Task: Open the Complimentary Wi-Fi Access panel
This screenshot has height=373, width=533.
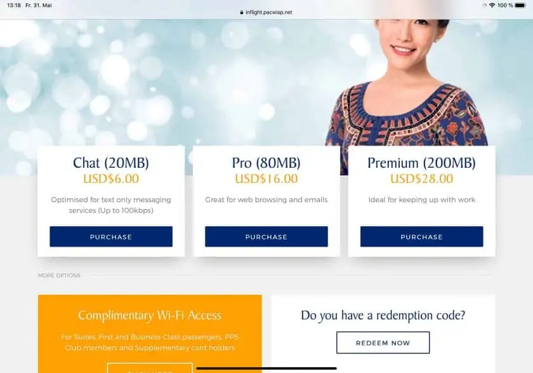Action: [x=150, y=334]
